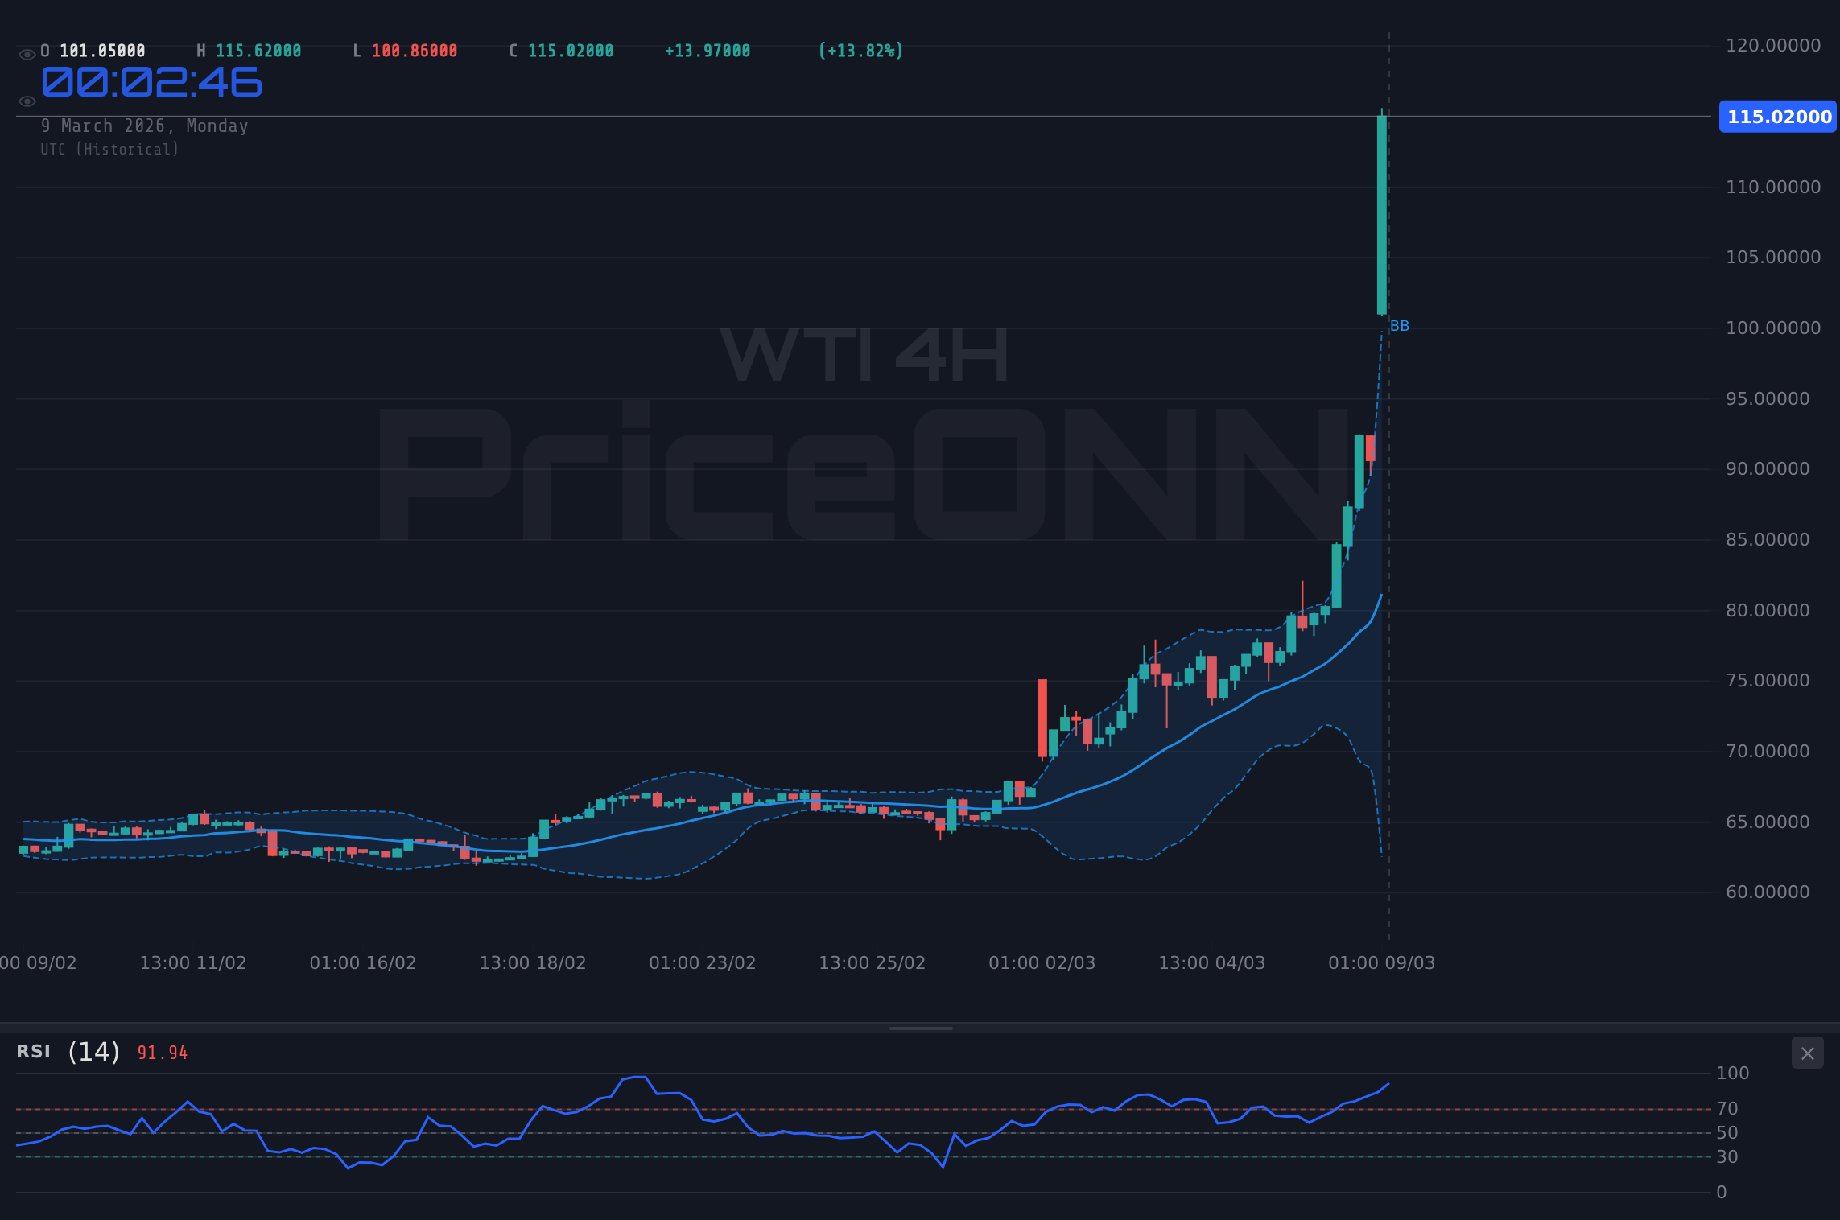Image resolution: width=1840 pixels, height=1220 pixels.
Task: Click the 13:00 18/02 time axis label
Action: tap(533, 963)
